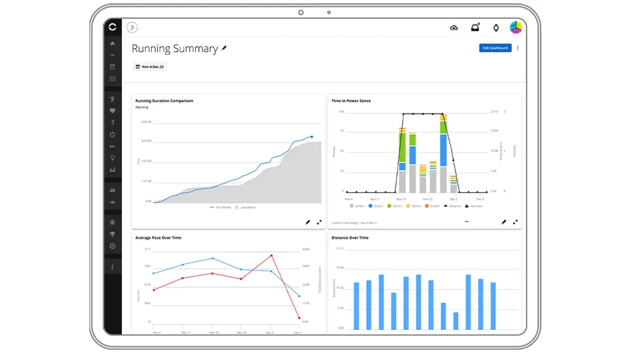Image resolution: width=633 pixels, height=356 pixels.
Task: Expand Time in Power Zones chart to fullscreen
Action: [x=516, y=222]
